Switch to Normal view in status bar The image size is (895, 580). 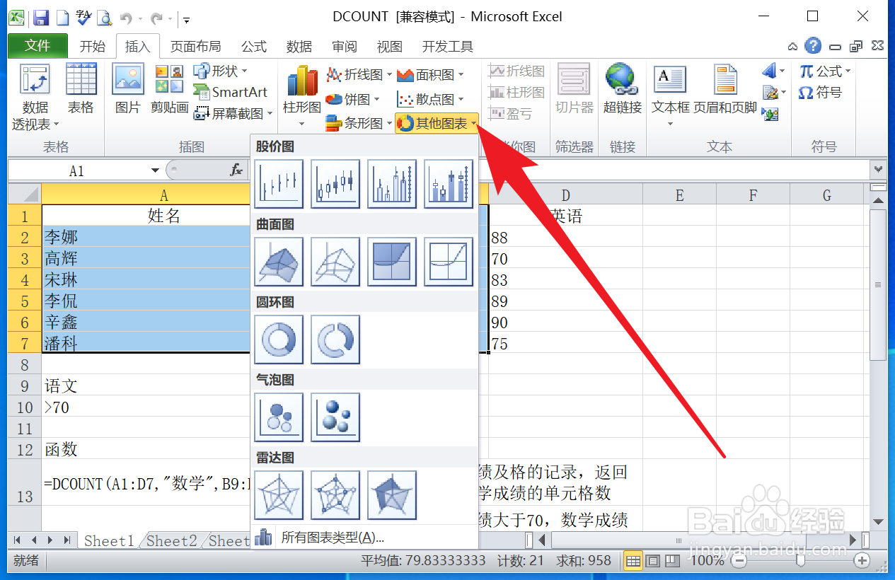click(x=633, y=561)
